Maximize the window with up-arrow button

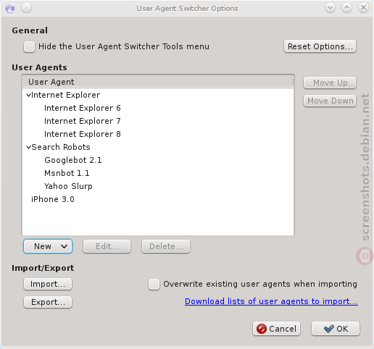[x=346, y=8]
